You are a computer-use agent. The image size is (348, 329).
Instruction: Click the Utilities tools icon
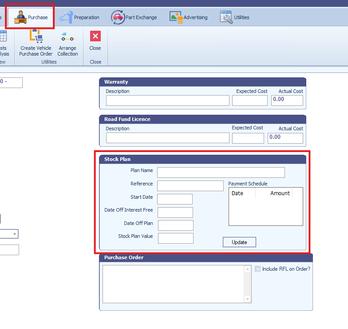pos(226,17)
